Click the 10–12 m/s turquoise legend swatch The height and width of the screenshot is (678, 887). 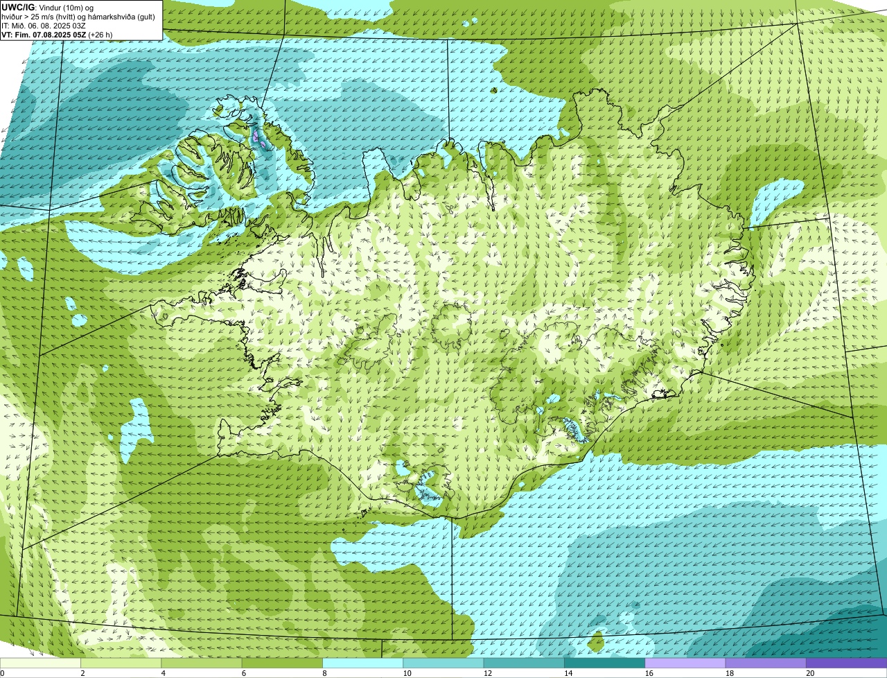444,663
